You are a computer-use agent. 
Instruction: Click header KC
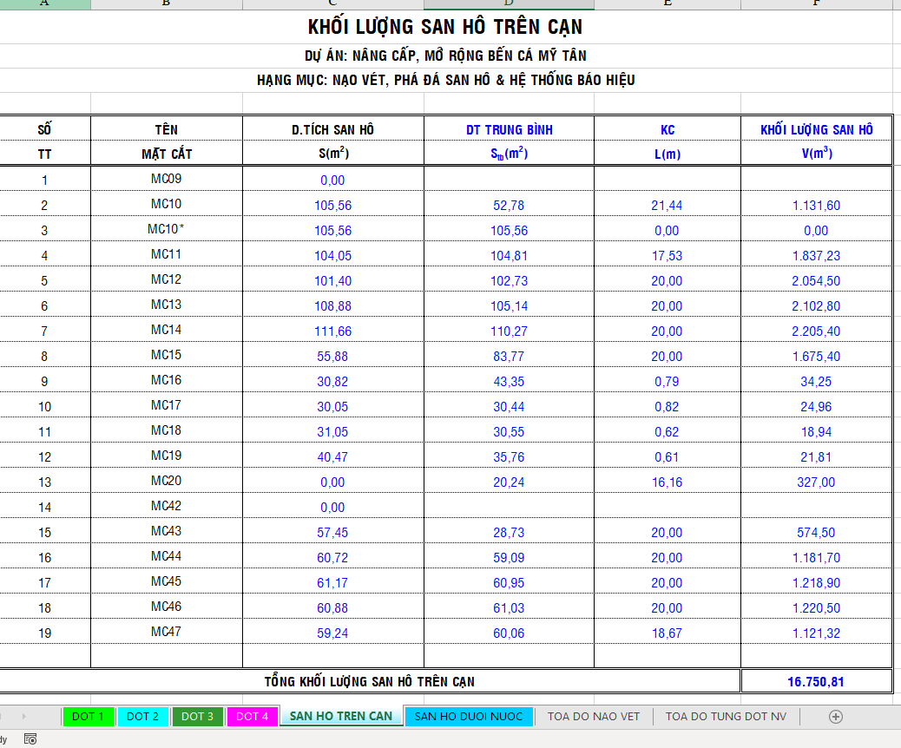click(668, 130)
